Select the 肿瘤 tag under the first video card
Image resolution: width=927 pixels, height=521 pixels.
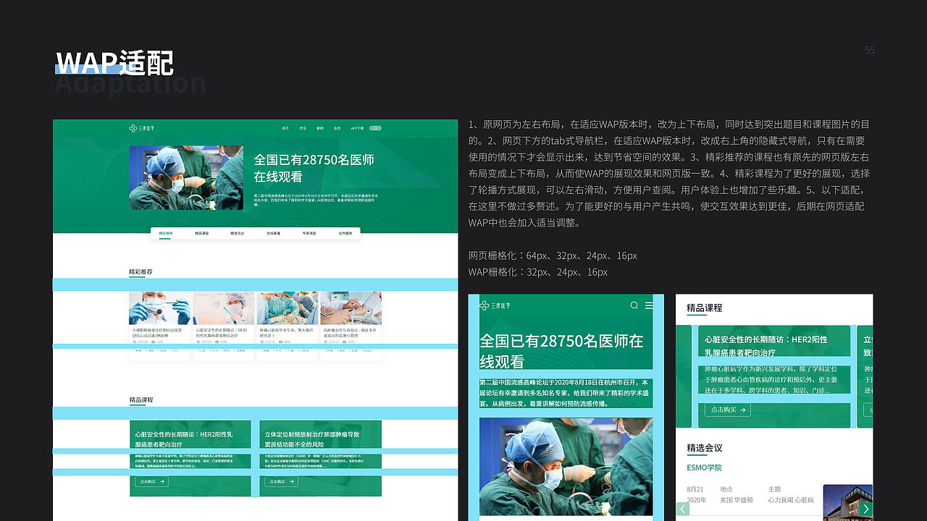137,352
